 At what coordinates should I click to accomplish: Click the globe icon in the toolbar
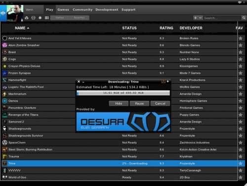click(x=33, y=18)
